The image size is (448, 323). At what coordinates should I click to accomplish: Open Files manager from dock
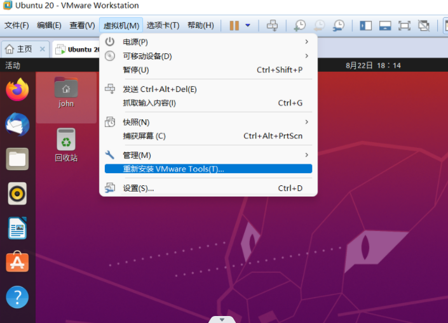point(17,159)
